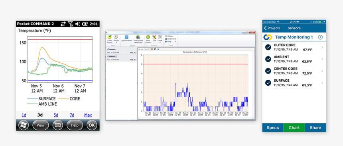Uncheck the CENTER CORE sensor checkmark
The image size is (343, 146).
pos(268,71)
